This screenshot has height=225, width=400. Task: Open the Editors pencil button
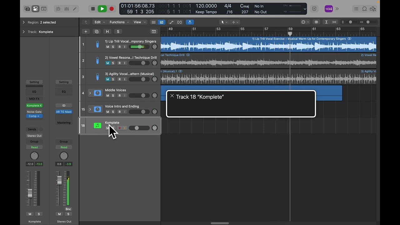[x=75, y=9]
